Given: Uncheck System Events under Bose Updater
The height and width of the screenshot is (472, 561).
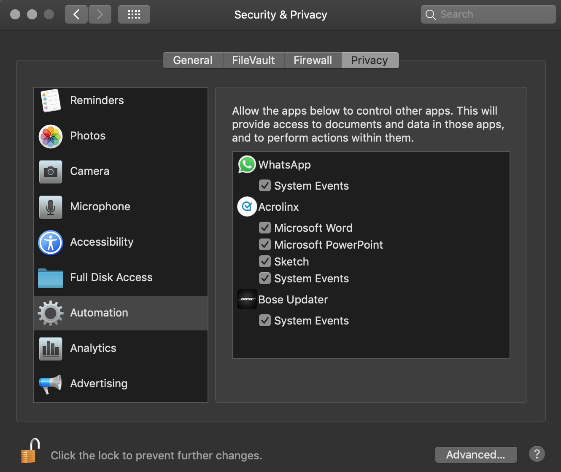Looking at the screenshot, I should click(265, 320).
